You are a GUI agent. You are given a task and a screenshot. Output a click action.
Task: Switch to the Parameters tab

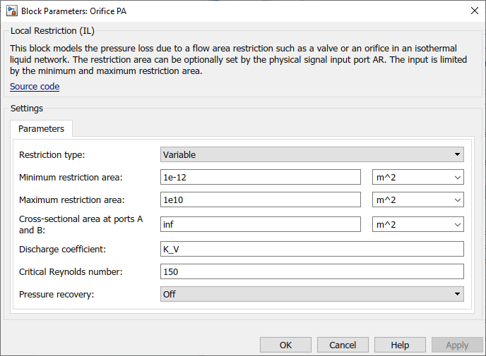[x=41, y=129]
